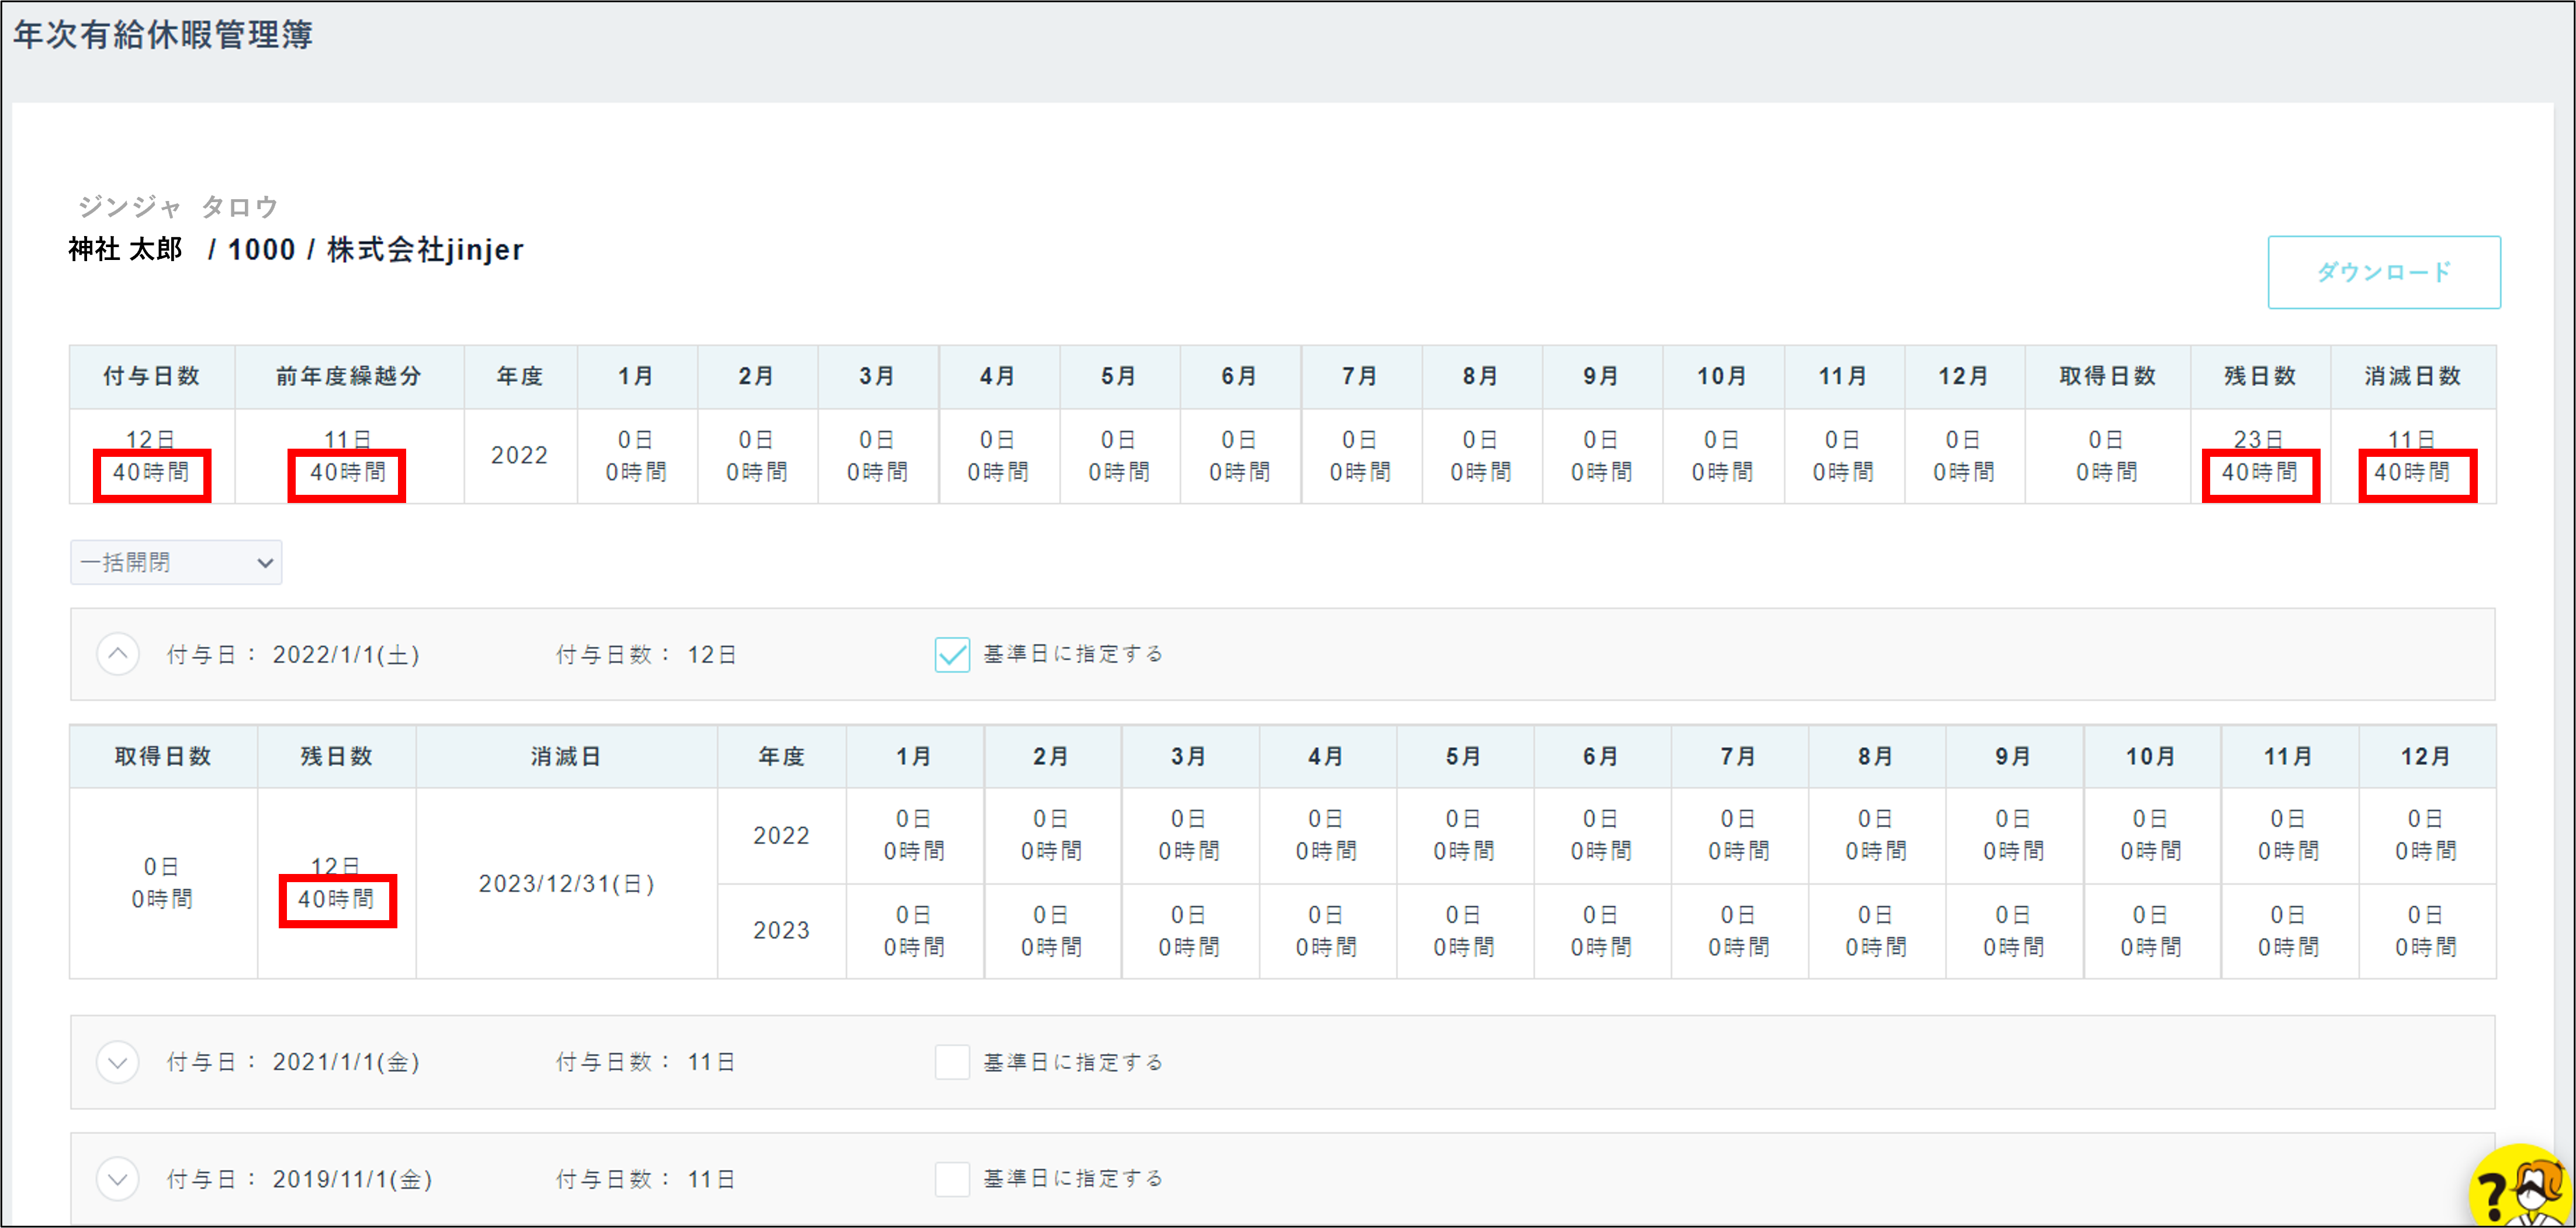
Task: Expand the 2019/11/1 grant section
Action: (x=118, y=1178)
